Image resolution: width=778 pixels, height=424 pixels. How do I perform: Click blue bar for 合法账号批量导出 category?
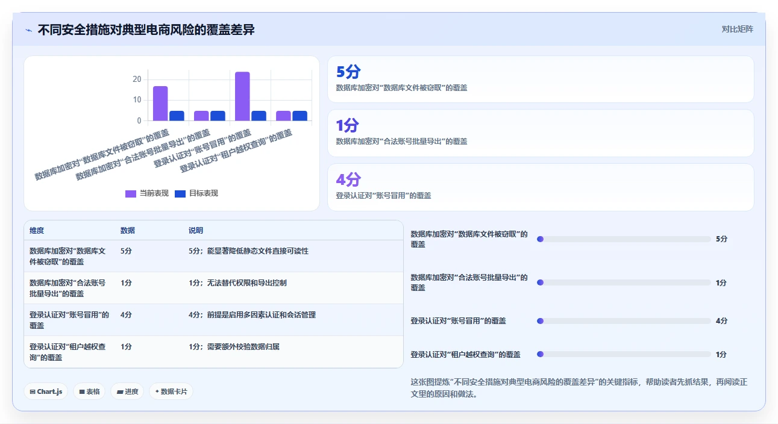218,116
